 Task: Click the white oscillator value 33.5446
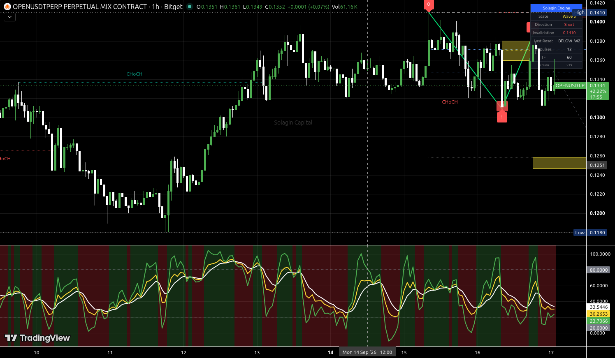click(599, 307)
